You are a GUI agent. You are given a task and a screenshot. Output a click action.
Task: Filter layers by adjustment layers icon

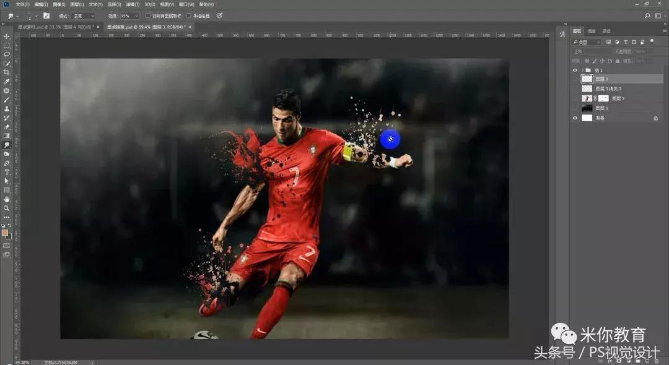[x=617, y=42]
